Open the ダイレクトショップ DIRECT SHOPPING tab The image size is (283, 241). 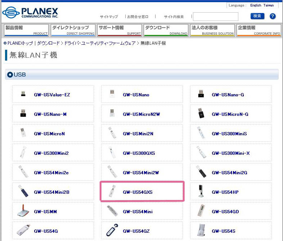coord(73,30)
